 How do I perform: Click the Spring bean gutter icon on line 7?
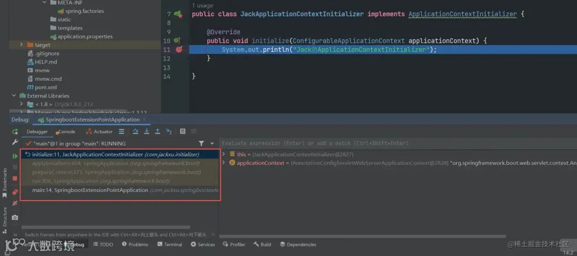coord(178,14)
